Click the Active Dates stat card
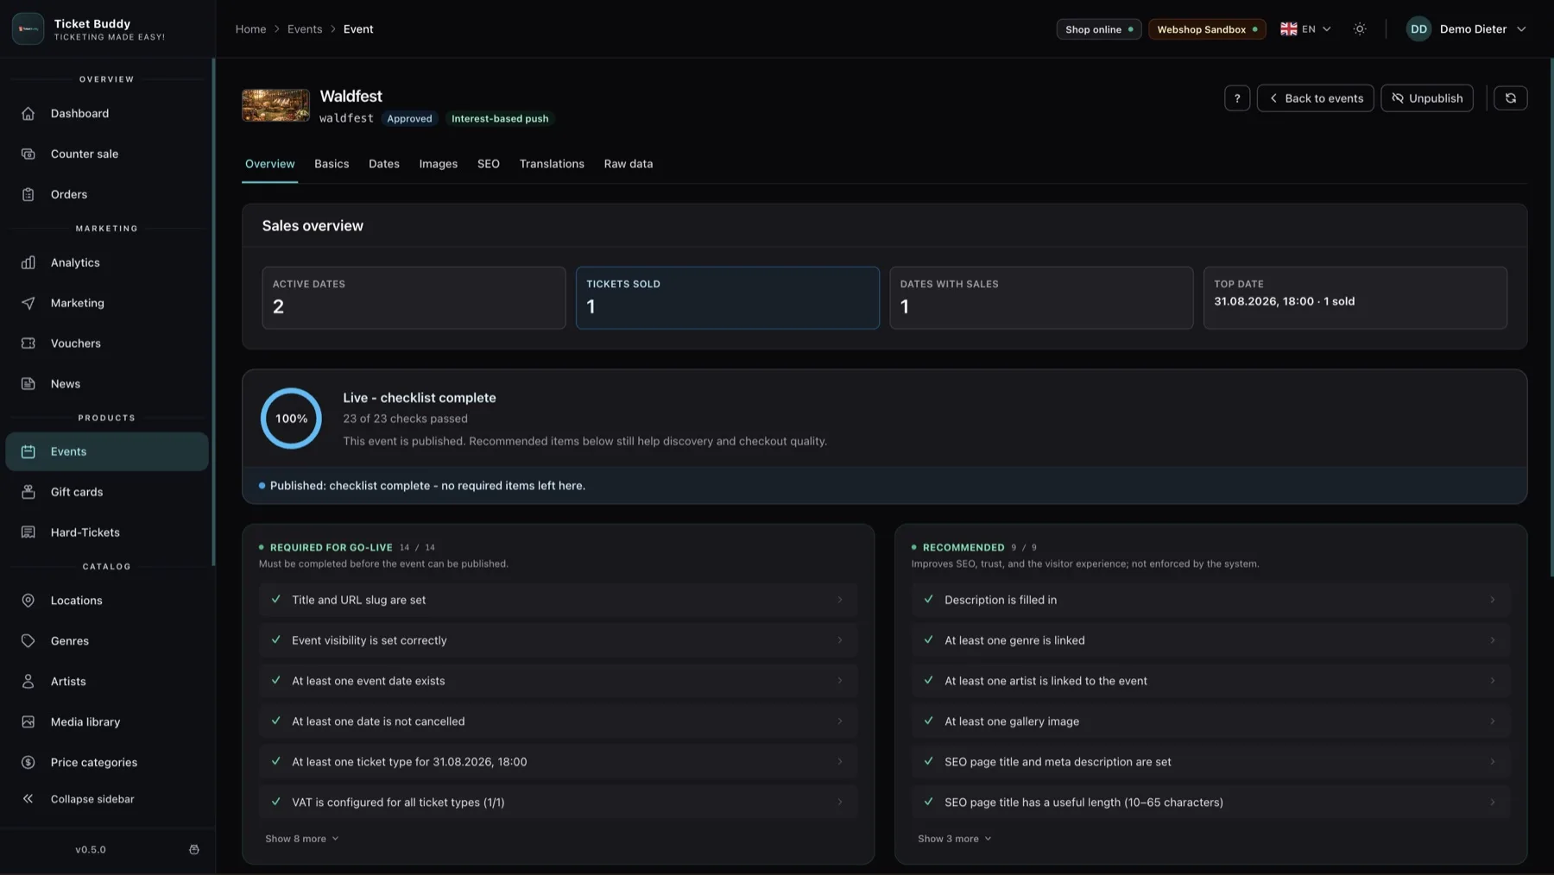This screenshot has height=875, width=1554. (414, 298)
